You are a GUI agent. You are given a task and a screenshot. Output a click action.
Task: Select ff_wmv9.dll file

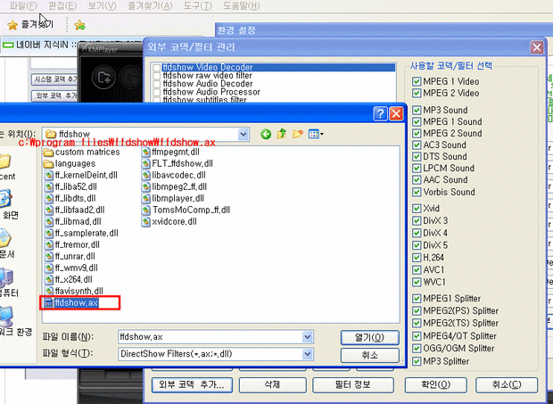[71, 268]
